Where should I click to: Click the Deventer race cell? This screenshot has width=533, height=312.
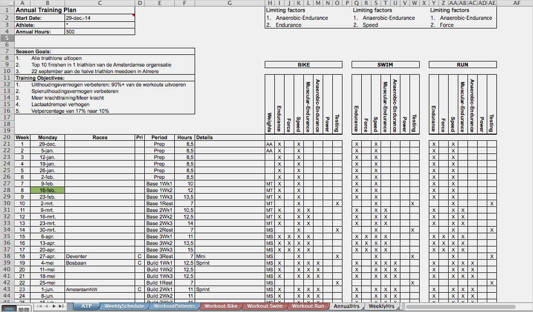100,256
